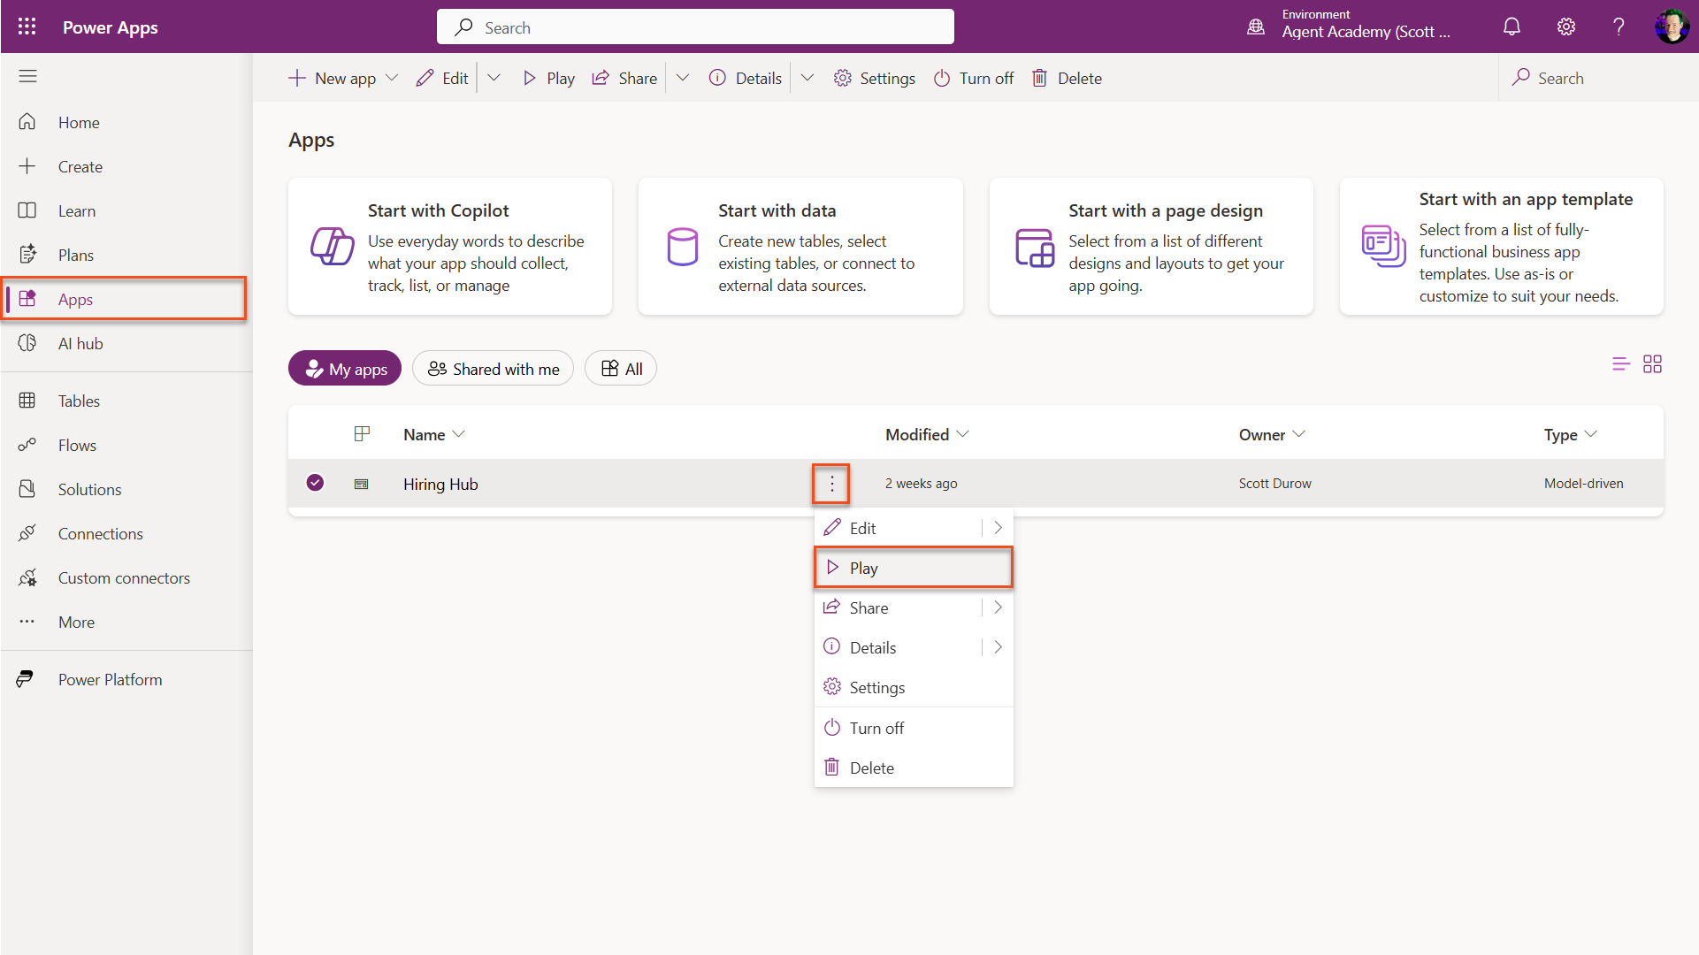Select Custom connectors in the sidebar

coord(124,577)
